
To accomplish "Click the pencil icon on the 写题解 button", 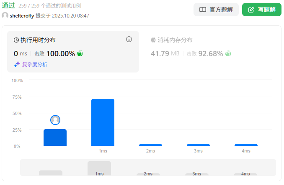I will (x=251, y=10).
